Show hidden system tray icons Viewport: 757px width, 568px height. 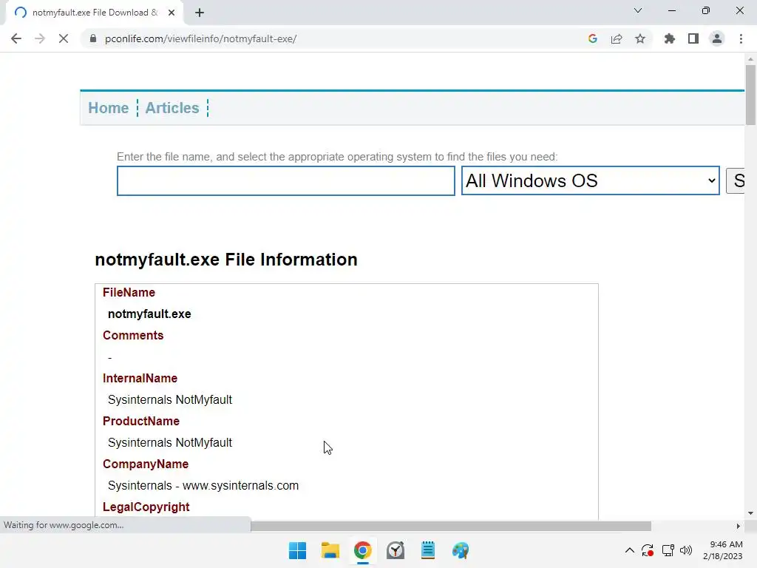click(630, 550)
